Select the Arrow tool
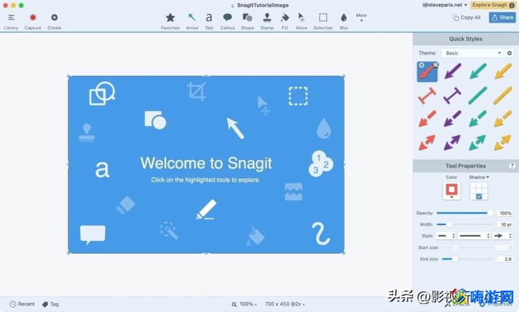This screenshot has width=519, height=312. coord(192,21)
